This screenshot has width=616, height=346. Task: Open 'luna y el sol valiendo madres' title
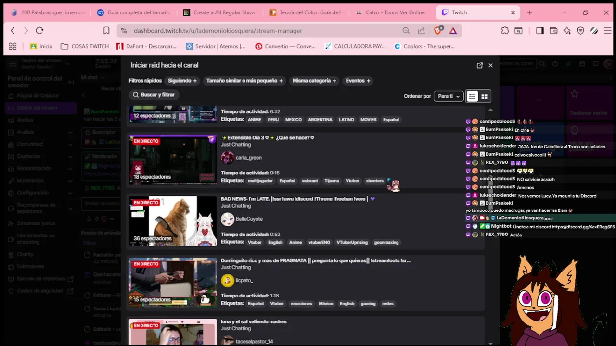point(254,322)
